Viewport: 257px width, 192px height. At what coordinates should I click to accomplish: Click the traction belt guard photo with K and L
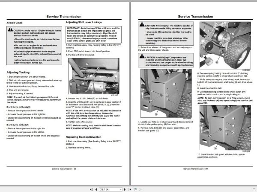(225, 128)
